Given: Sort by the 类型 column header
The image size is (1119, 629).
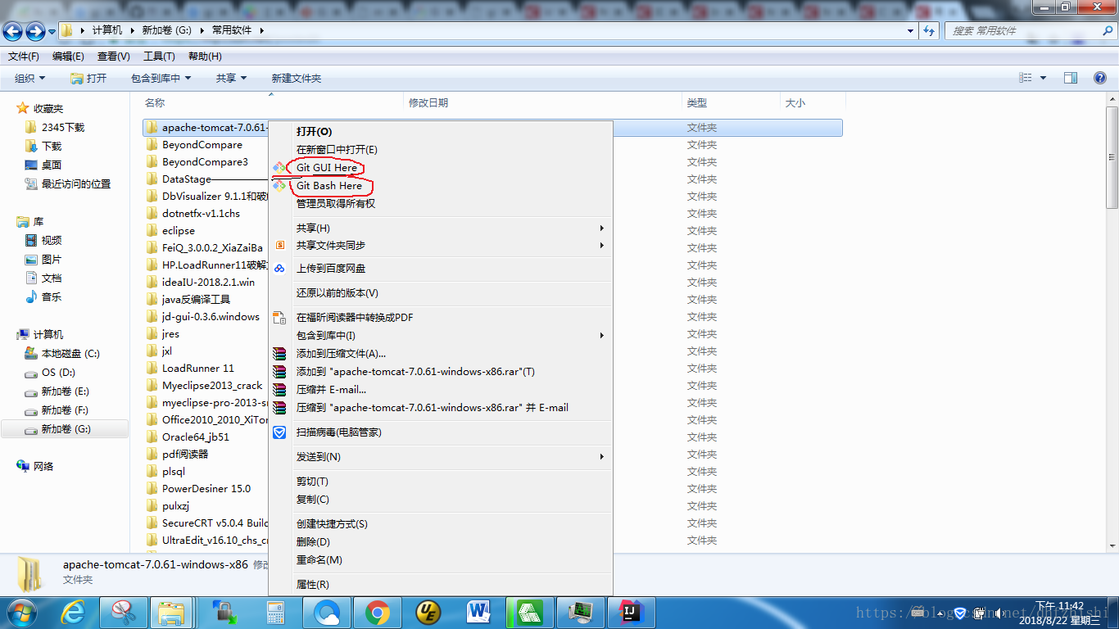Looking at the screenshot, I should tap(732, 102).
